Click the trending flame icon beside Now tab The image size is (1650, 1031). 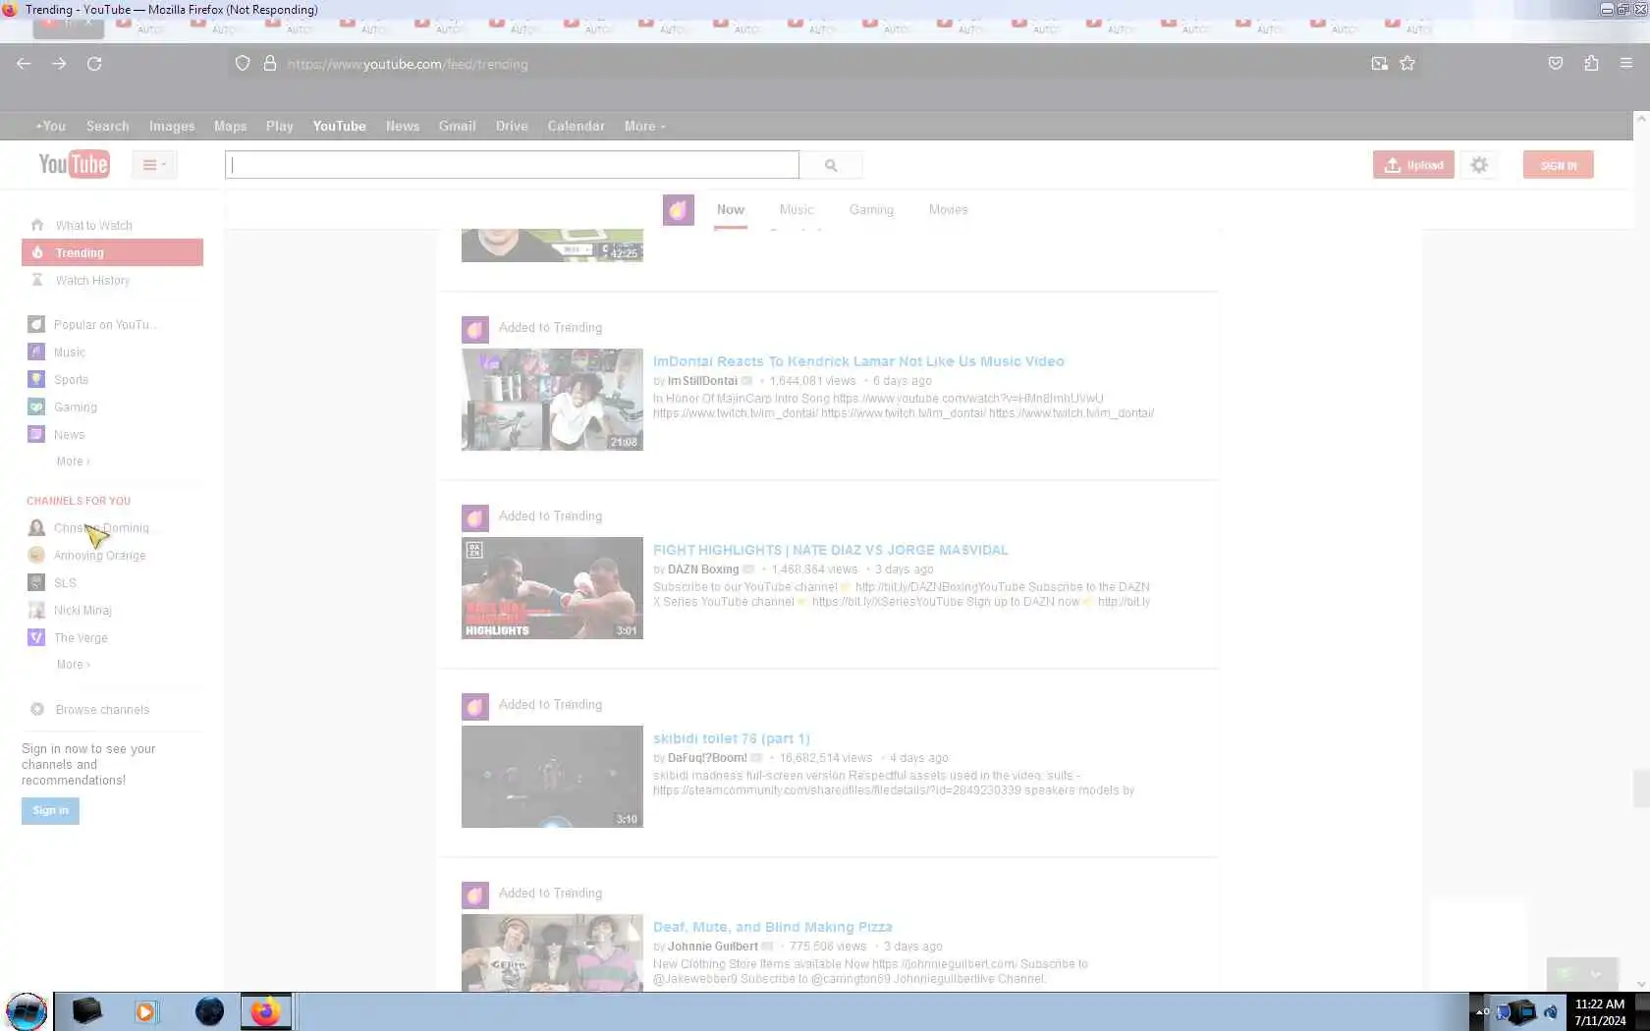679,210
